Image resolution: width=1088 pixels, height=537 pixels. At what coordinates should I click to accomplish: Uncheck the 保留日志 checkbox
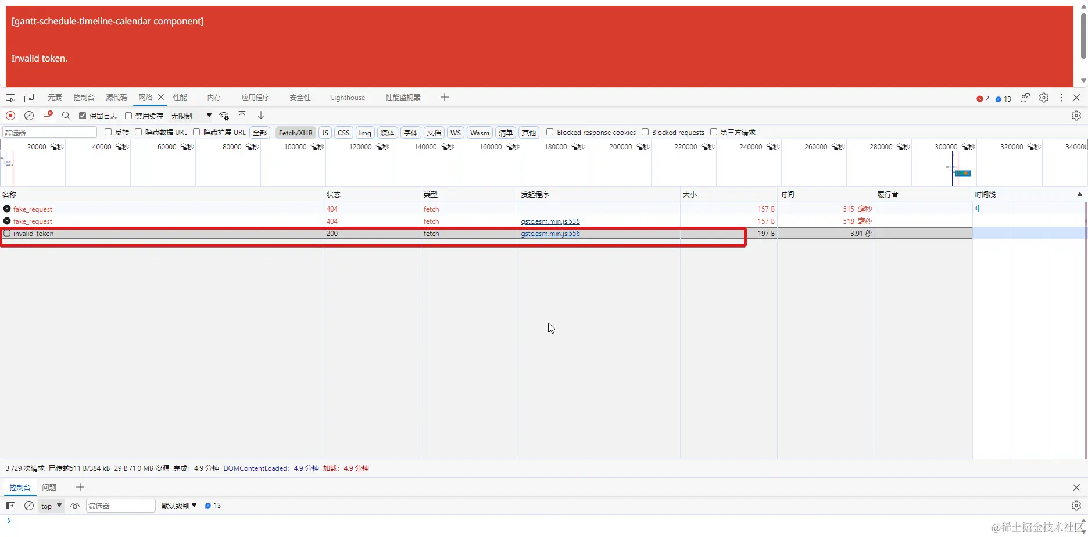click(x=83, y=116)
